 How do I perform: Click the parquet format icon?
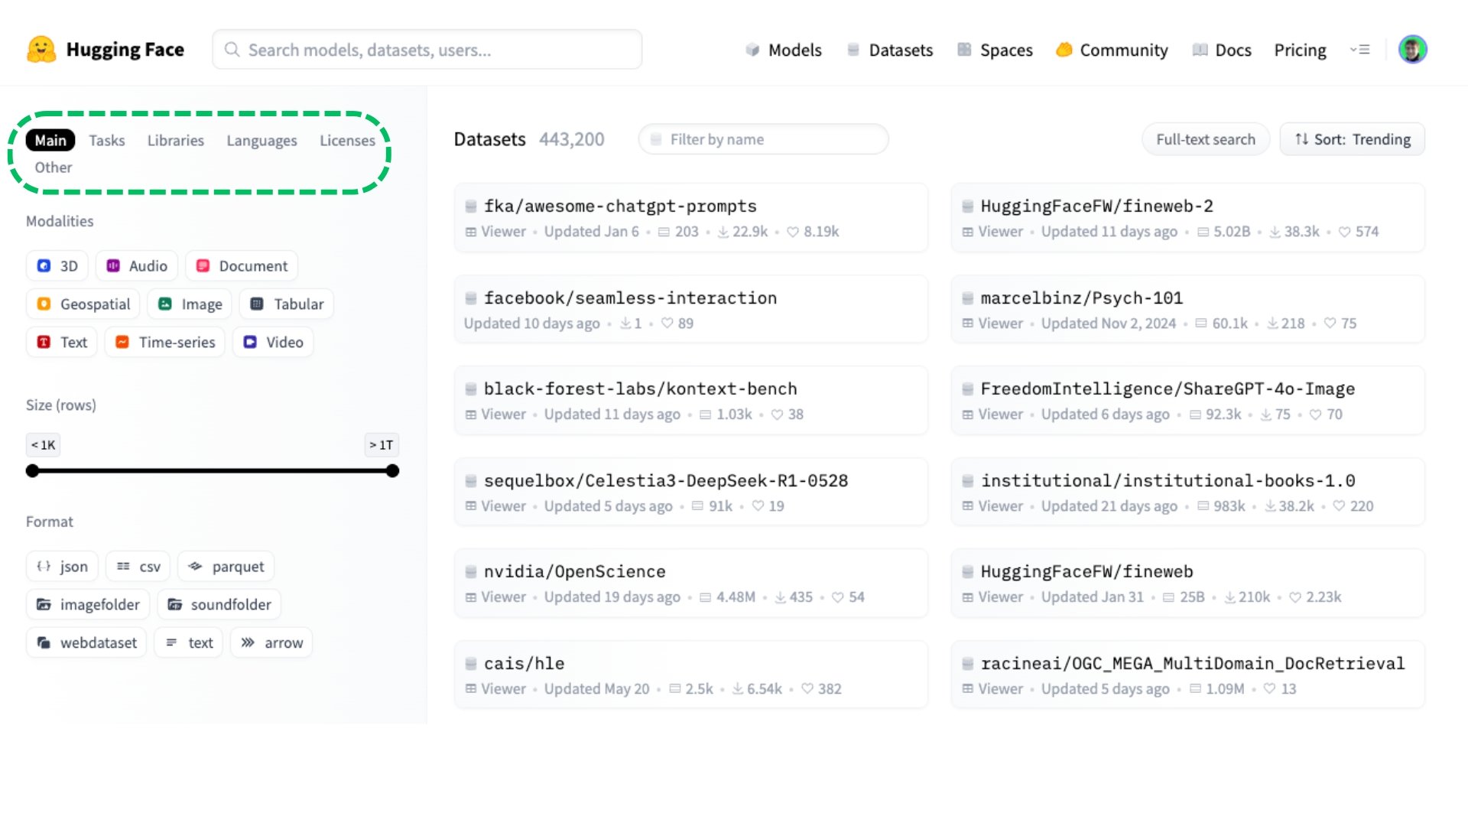pyautogui.click(x=196, y=566)
